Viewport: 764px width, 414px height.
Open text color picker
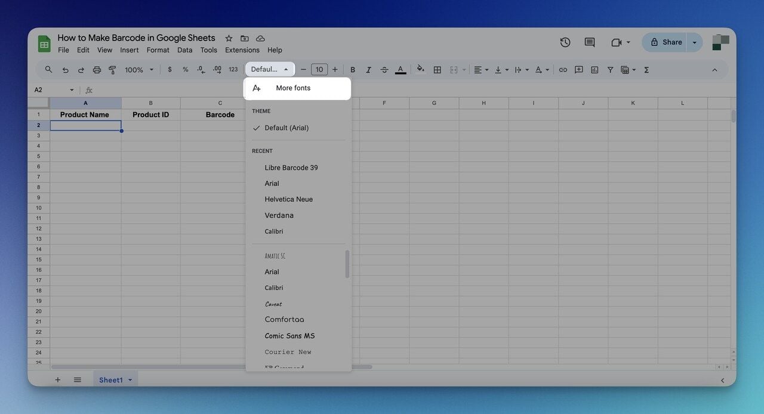click(x=401, y=70)
